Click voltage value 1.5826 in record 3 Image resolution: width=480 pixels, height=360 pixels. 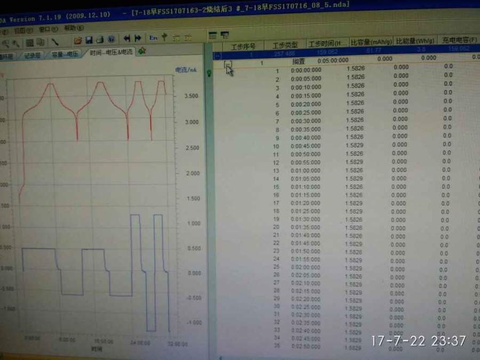(355, 86)
